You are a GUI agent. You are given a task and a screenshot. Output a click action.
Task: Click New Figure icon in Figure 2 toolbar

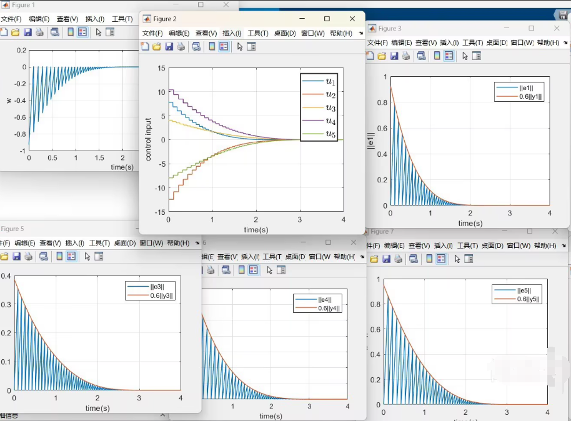(x=146, y=46)
